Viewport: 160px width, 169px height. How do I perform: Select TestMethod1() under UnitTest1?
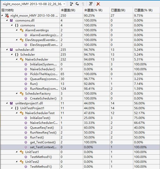tap(80, 157)
